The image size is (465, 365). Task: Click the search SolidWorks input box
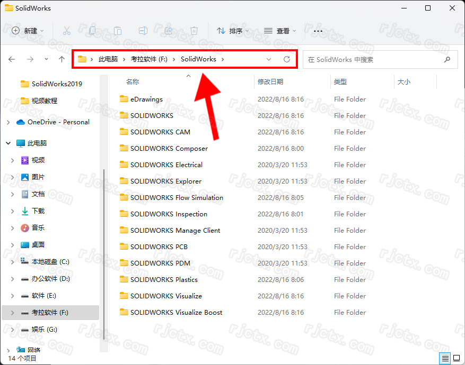(379, 60)
